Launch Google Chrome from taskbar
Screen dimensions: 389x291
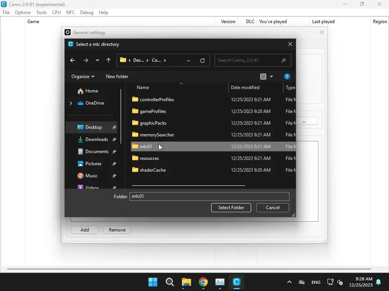pyautogui.click(x=203, y=282)
